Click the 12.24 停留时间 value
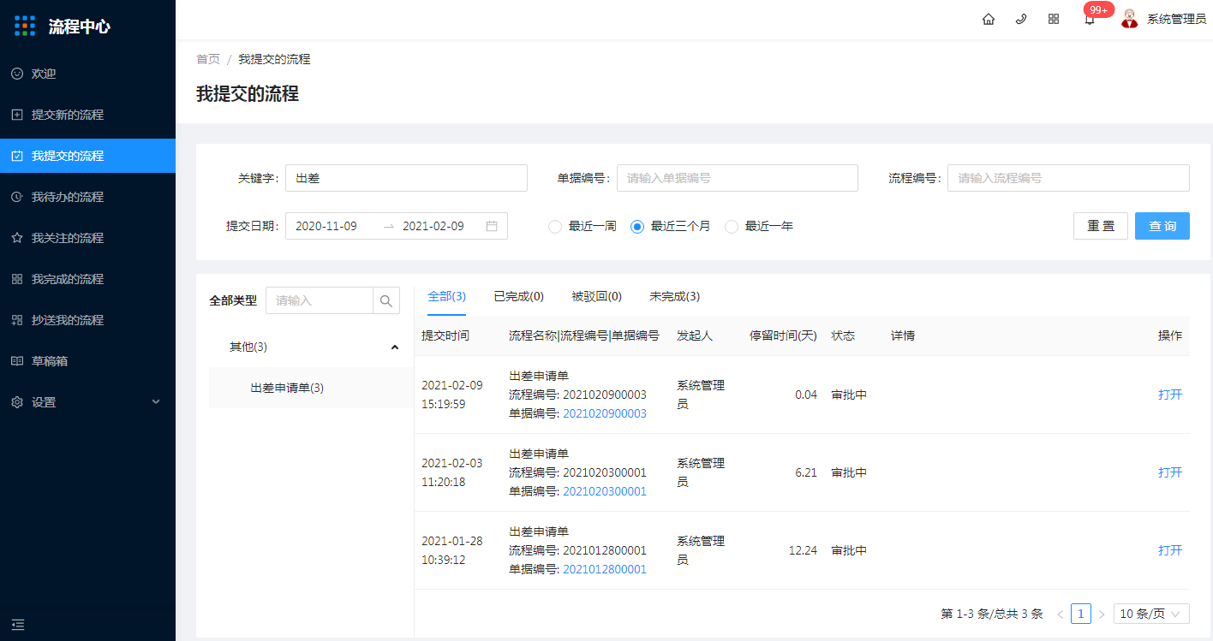The width and height of the screenshot is (1213, 641). pos(803,550)
